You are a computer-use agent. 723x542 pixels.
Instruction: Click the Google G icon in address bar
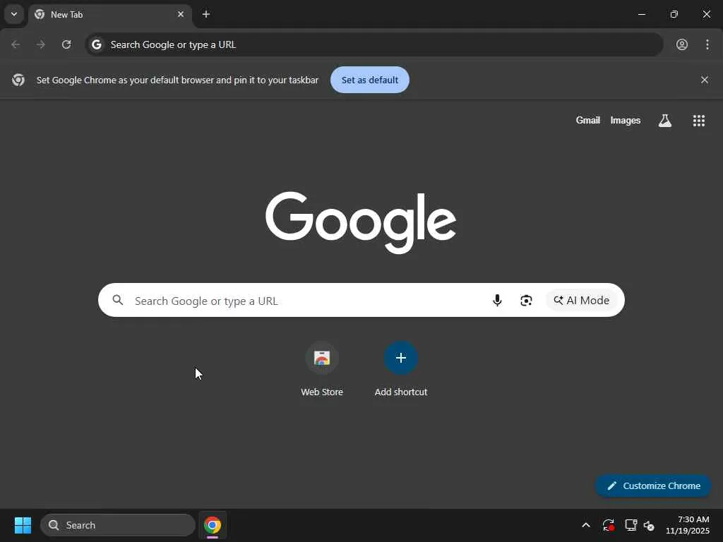click(96, 44)
